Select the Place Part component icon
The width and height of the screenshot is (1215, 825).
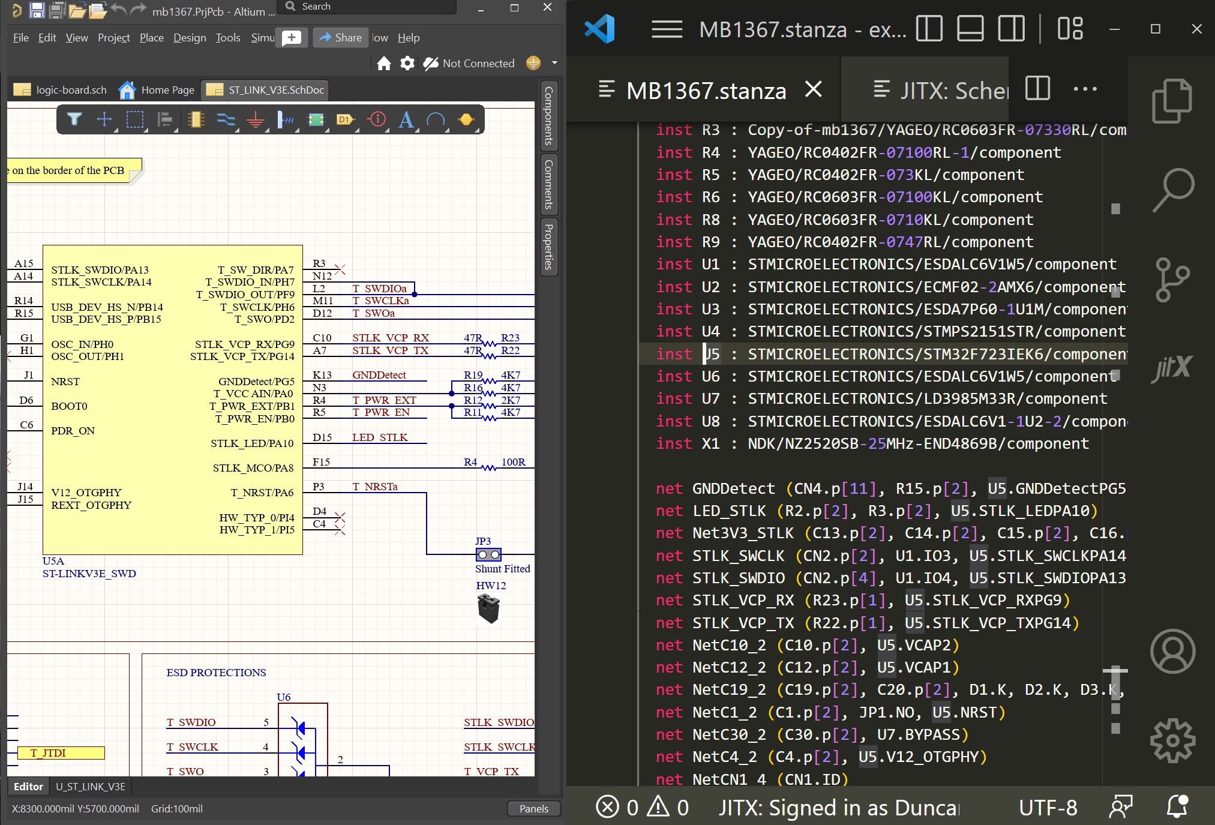196,120
